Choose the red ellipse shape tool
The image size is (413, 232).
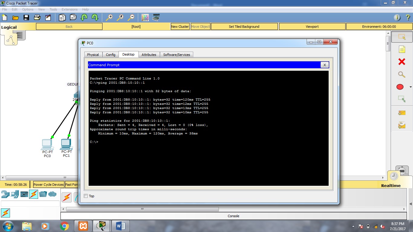(x=400, y=87)
